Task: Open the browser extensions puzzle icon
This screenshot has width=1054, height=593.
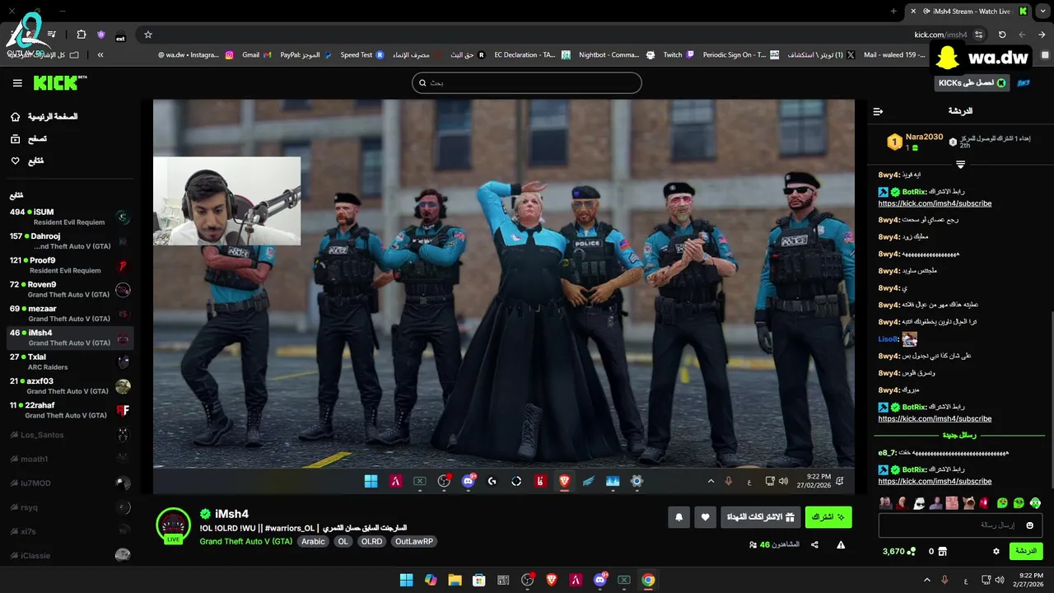Action: (x=82, y=35)
